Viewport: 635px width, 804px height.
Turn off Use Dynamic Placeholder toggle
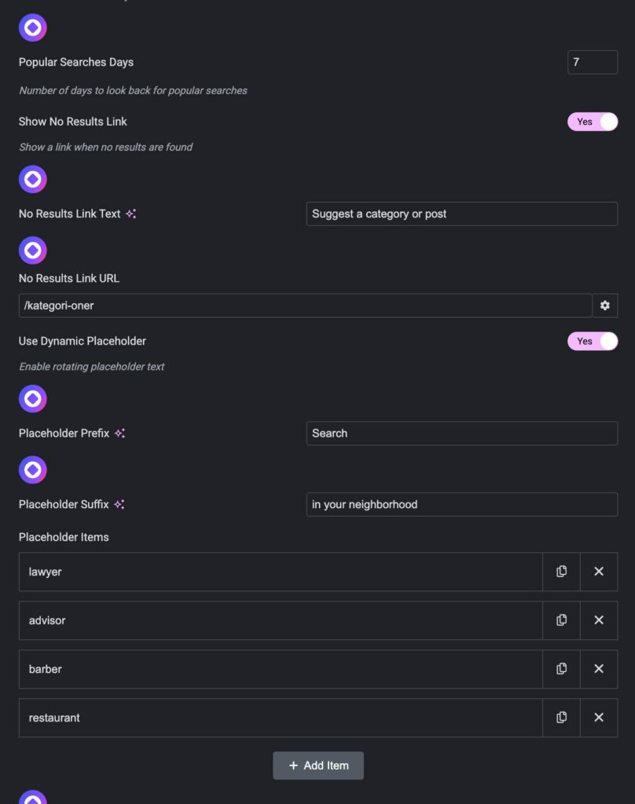(593, 342)
